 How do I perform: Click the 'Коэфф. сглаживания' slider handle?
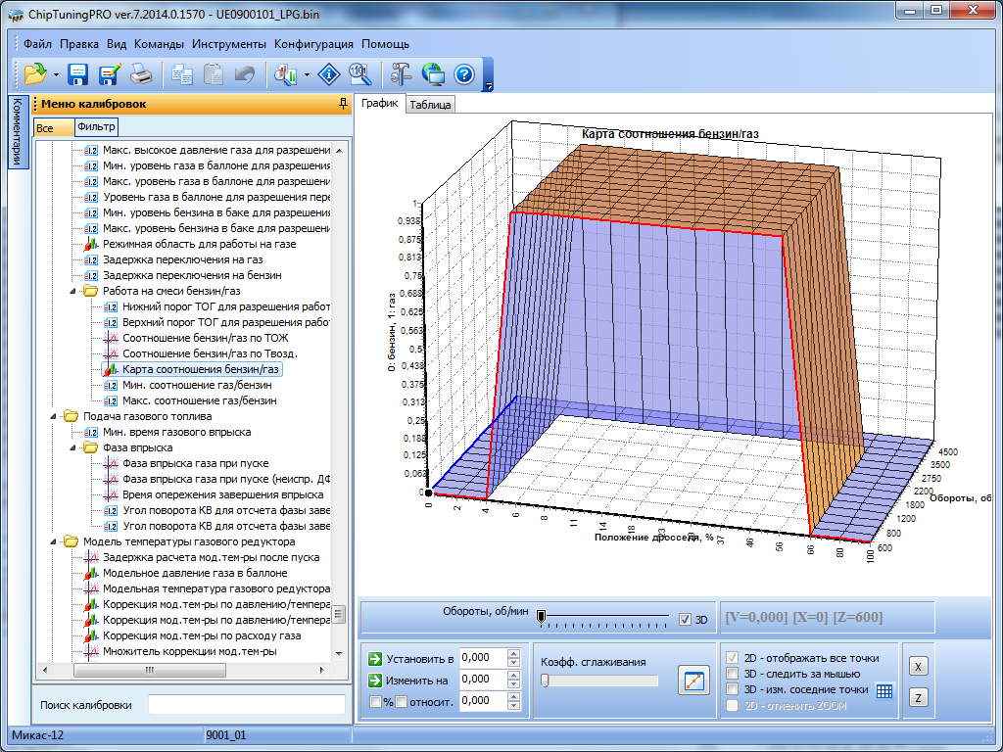tap(546, 681)
